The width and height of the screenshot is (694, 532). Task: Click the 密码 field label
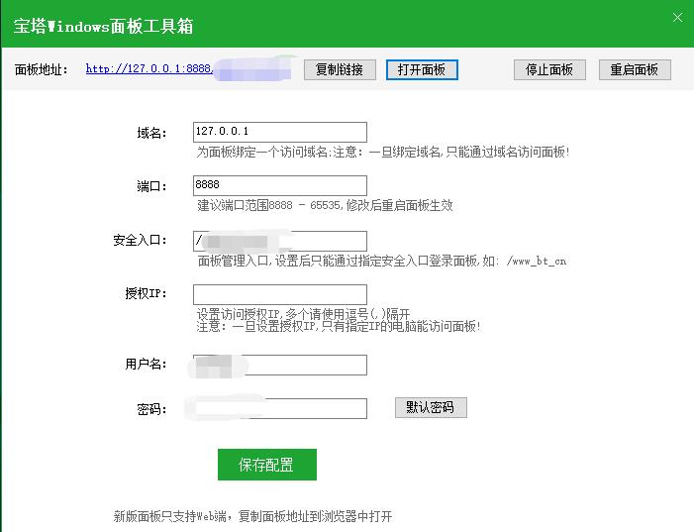point(151,409)
